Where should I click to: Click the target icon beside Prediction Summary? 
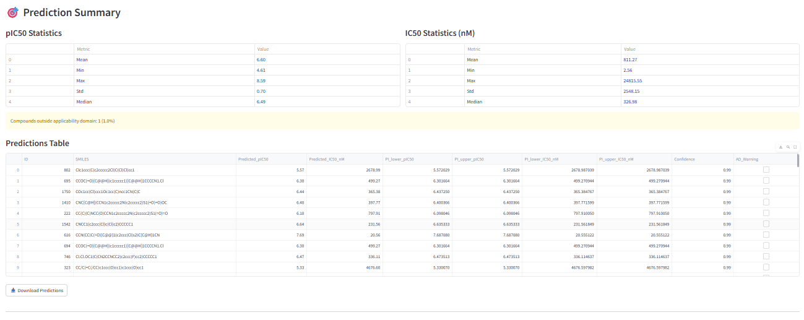pyautogui.click(x=12, y=12)
